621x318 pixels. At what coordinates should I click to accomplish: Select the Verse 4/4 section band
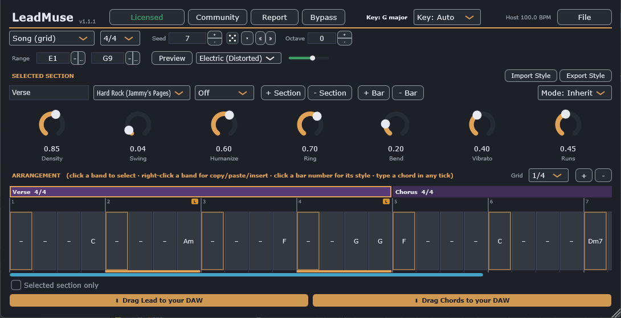(x=201, y=192)
